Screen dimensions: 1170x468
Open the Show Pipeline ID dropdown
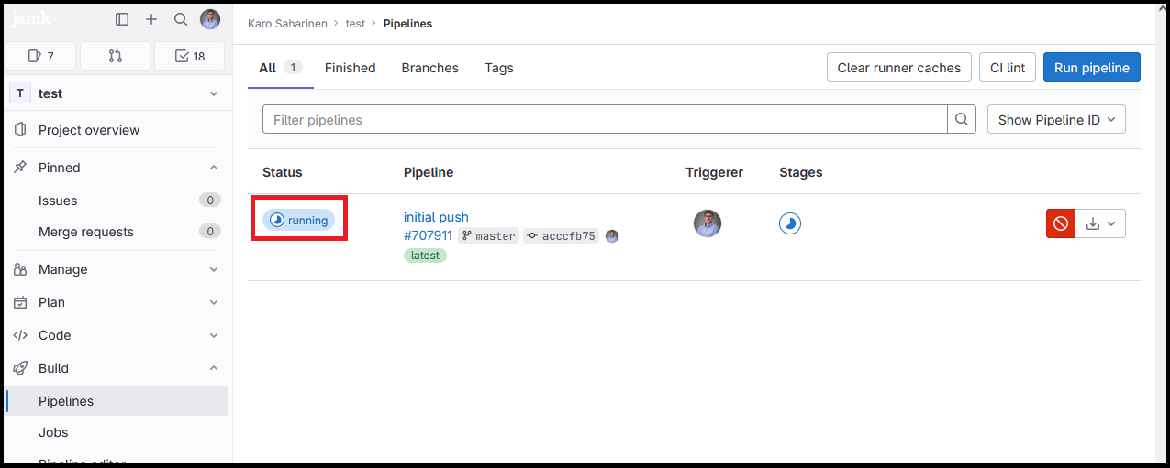pyautogui.click(x=1056, y=119)
